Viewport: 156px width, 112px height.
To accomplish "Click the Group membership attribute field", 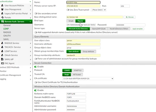I will (83, 55).
